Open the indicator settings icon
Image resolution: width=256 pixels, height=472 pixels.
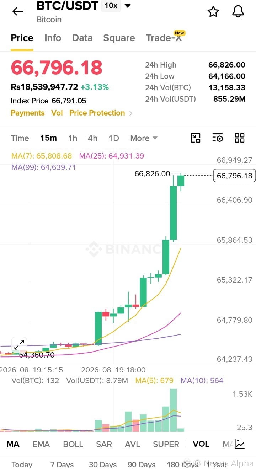[218, 138]
